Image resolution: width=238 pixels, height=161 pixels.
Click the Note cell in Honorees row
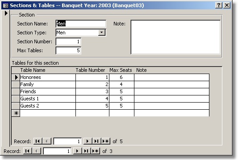(x=171, y=77)
